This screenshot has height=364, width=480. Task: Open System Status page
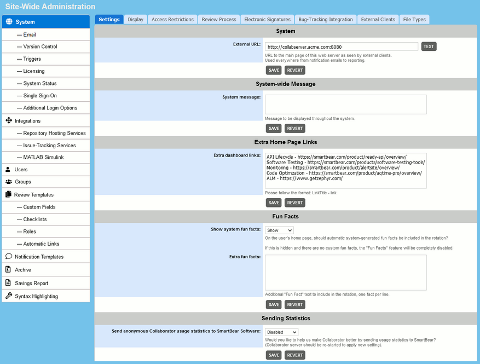pos(46,83)
